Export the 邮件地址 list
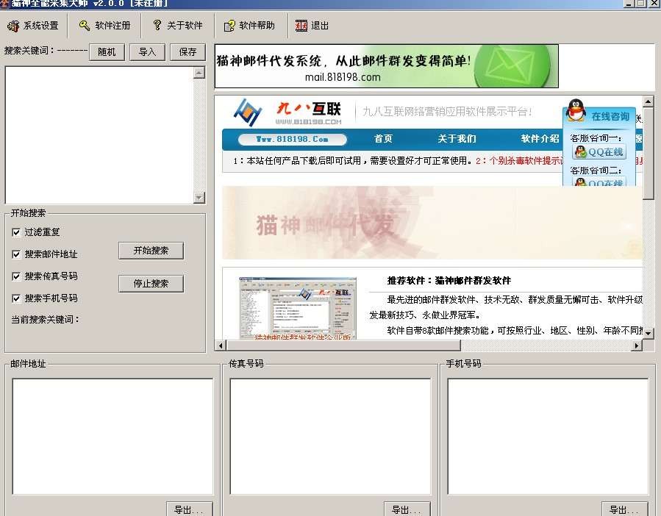This screenshot has width=661, height=516. click(189, 509)
